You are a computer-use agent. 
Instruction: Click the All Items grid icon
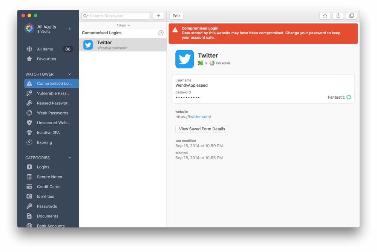click(29, 49)
